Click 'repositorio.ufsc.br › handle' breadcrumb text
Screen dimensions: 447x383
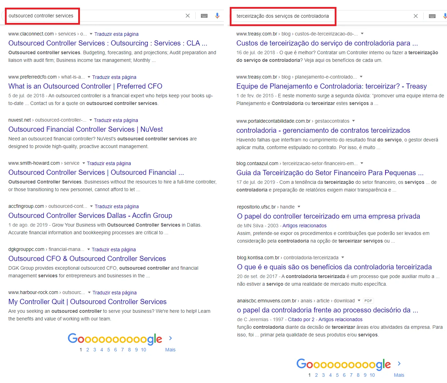pos(266,207)
